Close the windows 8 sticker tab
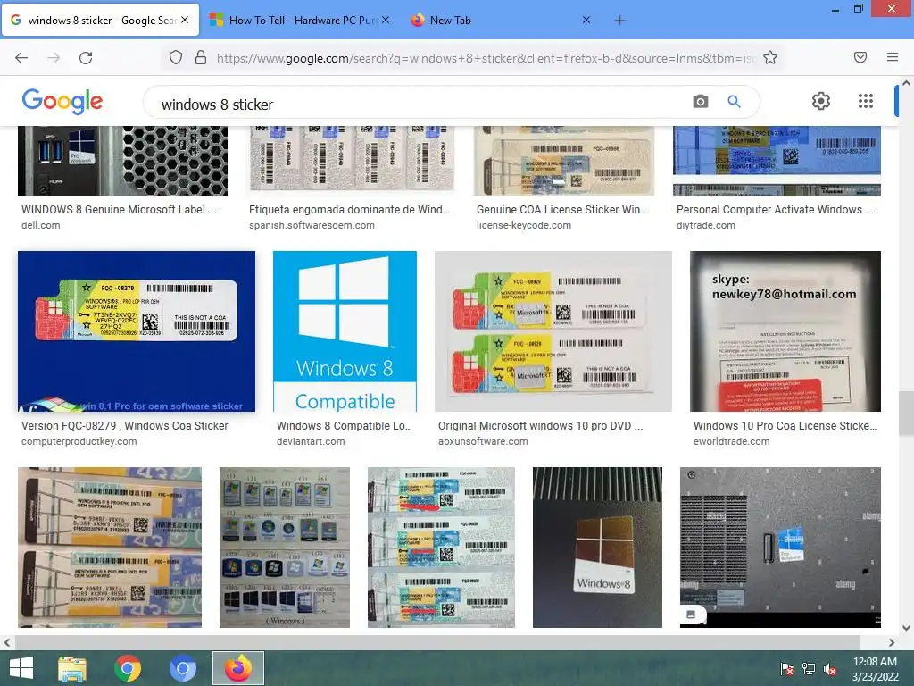Viewport: 914px width, 686px height. coord(185,20)
